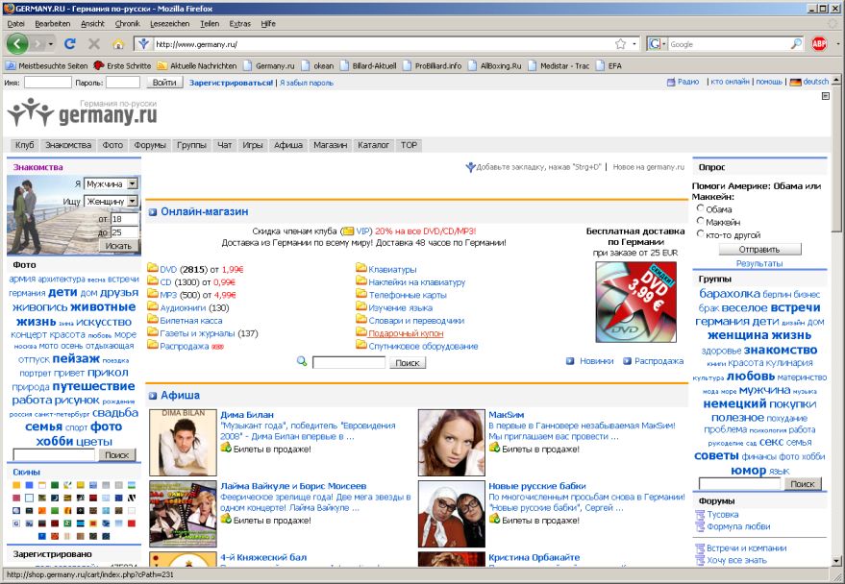The width and height of the screenshot is (845, 584).
Task: Click the germany.ru site favicon in address bar
Action: coord(143,44)
